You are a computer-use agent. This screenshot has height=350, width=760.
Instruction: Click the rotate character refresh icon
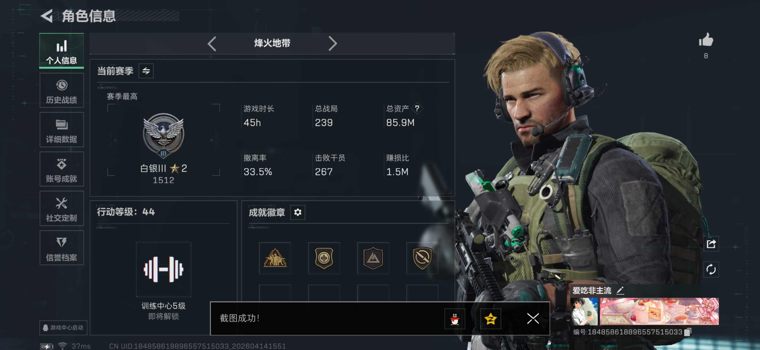tap(711, 269)
